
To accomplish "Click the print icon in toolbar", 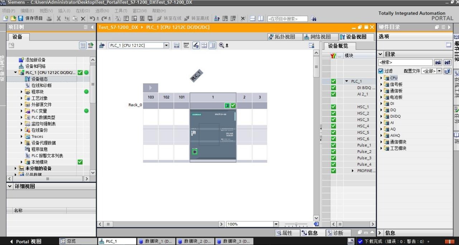I will (x=49, y=18).
